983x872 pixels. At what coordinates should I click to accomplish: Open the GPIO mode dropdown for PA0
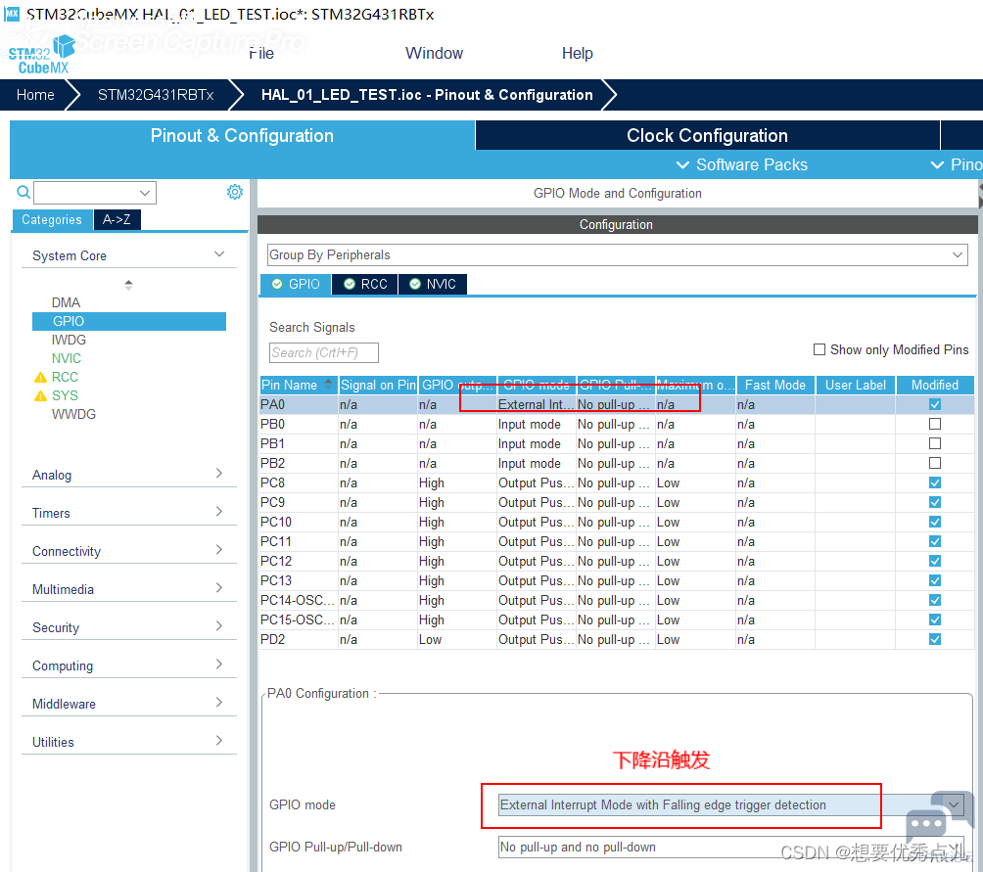tap(730, 805)
